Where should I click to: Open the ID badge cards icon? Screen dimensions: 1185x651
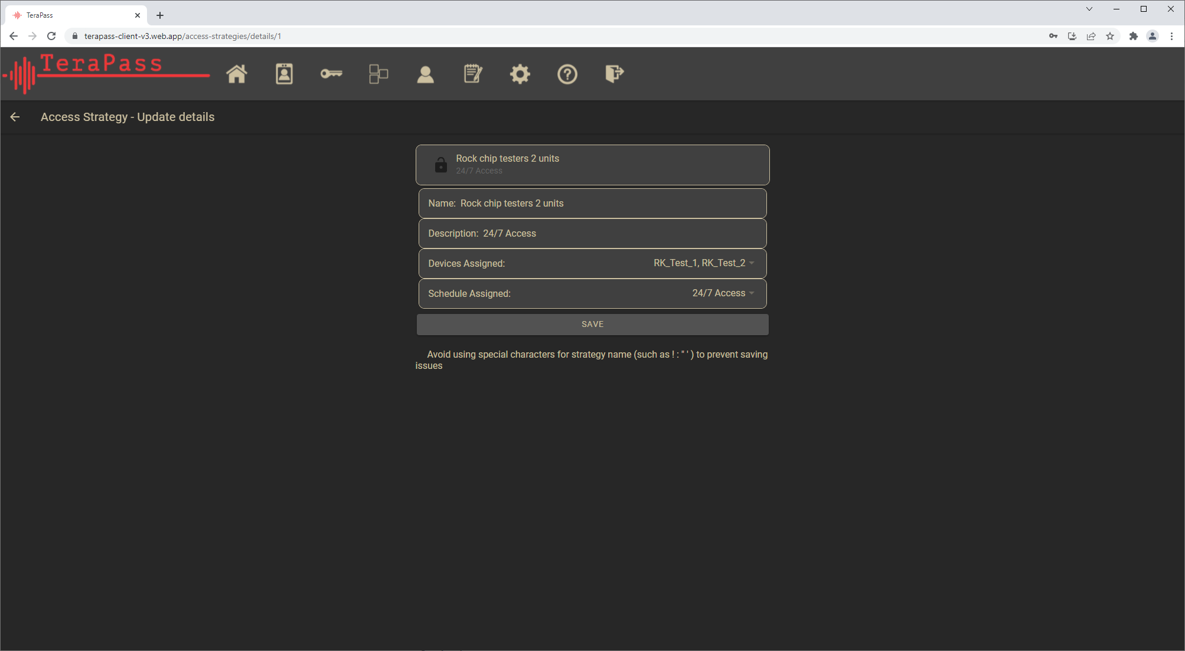coord(284,74)
